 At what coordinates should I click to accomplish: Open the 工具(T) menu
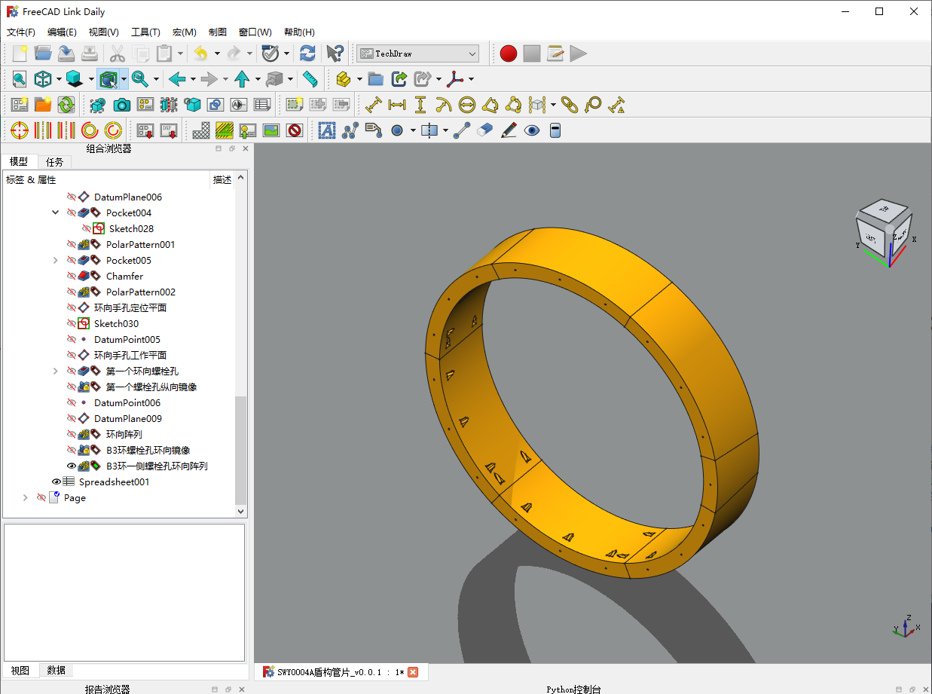(145, 32)
